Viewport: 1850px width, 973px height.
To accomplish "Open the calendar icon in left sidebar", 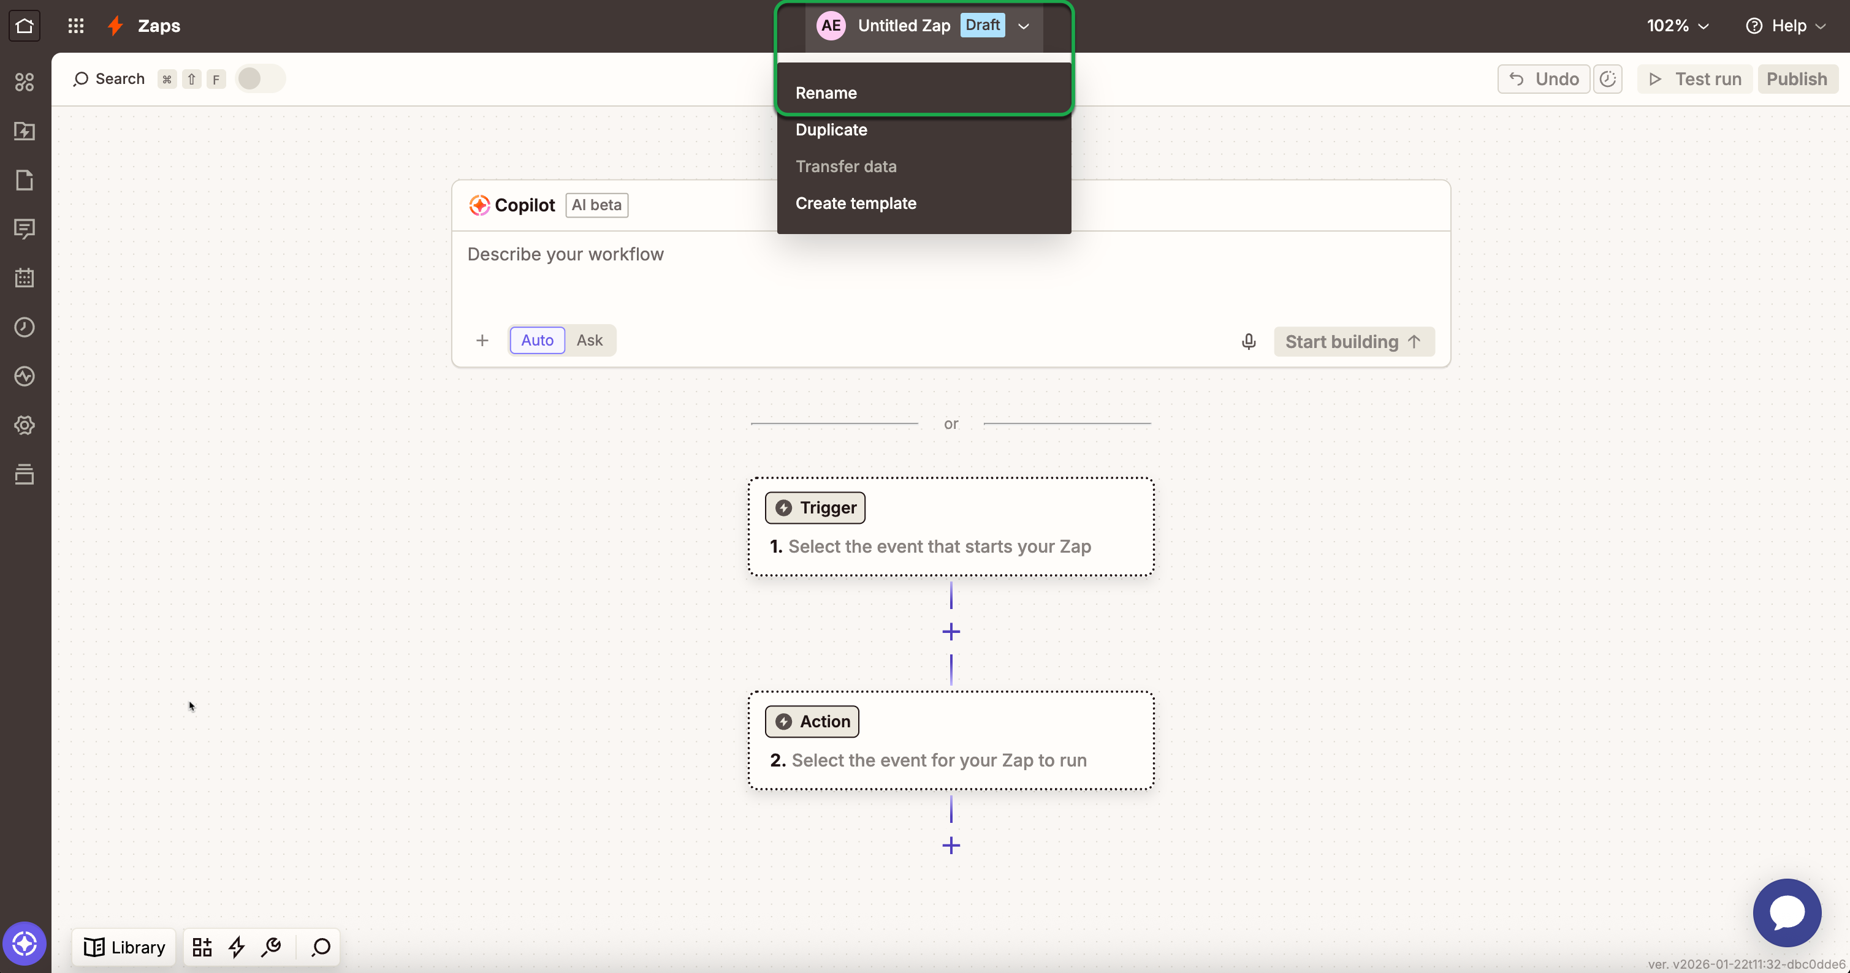I will pos(25,278).
